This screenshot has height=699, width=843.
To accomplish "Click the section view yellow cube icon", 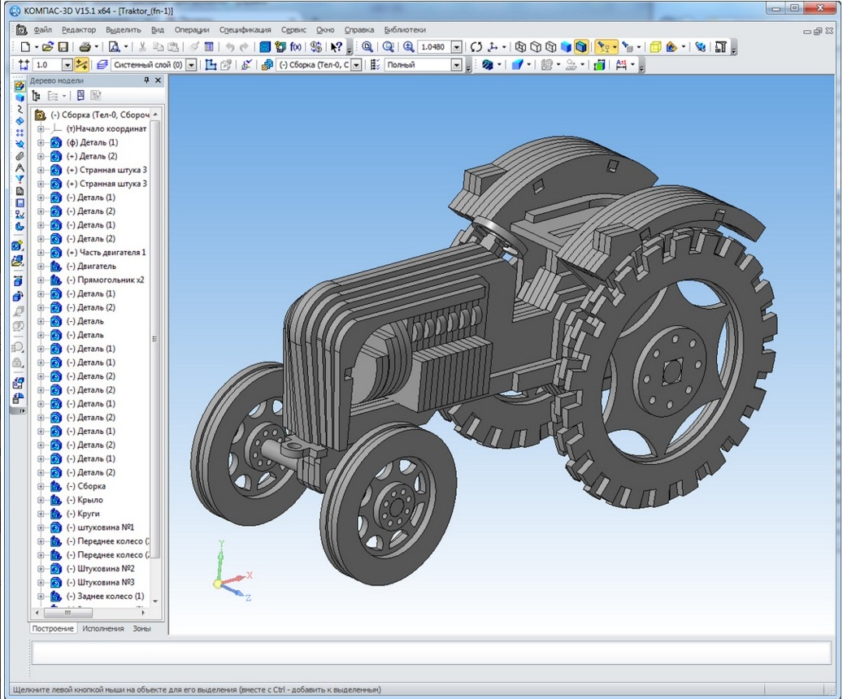I will click(655, 47).
